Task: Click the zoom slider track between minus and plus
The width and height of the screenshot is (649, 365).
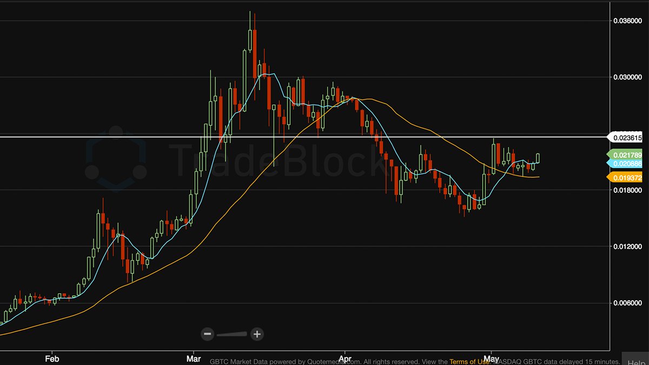Action: tap(233, 335)
